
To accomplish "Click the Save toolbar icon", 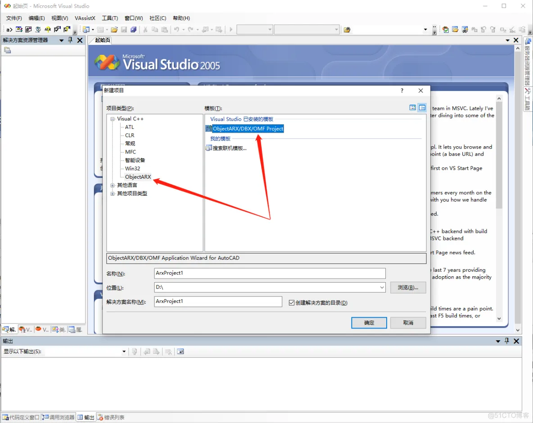I will 124,30.
